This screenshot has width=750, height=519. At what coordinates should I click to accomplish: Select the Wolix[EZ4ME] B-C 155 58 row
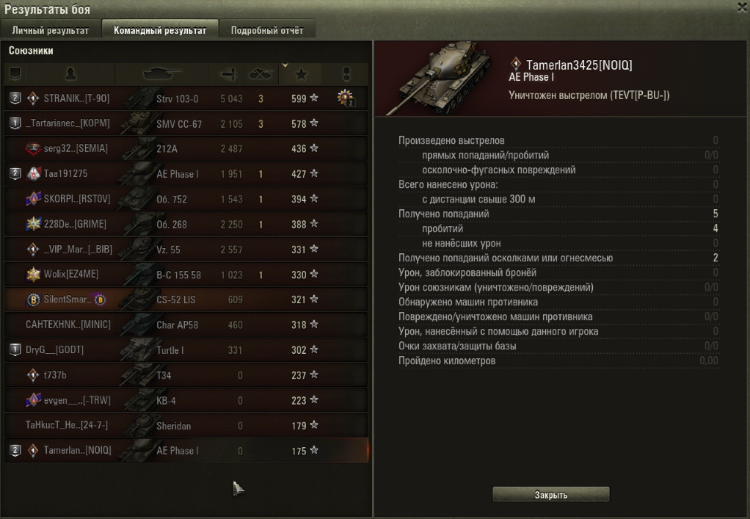(186, 275)
